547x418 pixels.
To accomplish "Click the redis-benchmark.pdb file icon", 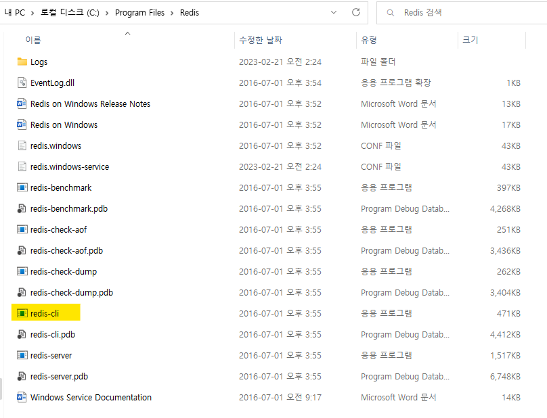I will tap(22, 208).
